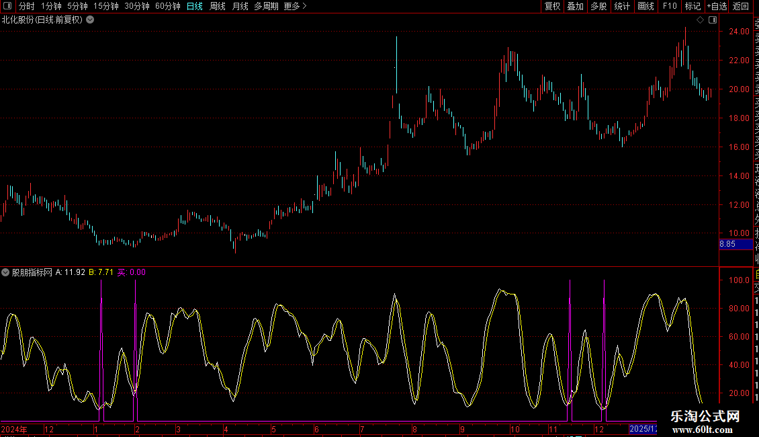The image size is (759, 437).
Task: Click the 16.00 price axis label
Action: 739,147
